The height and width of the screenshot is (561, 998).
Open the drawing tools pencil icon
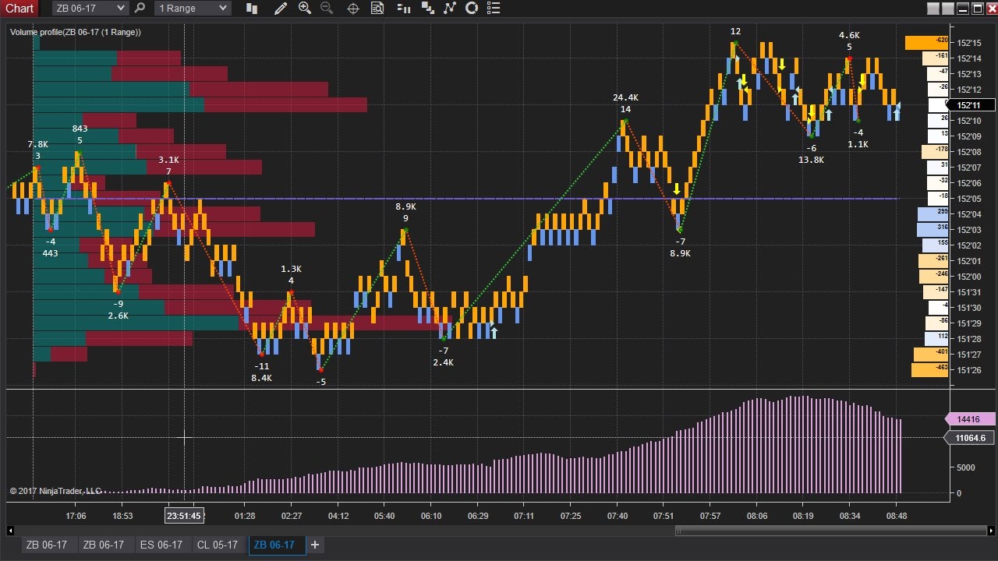[x=281, y=8]
